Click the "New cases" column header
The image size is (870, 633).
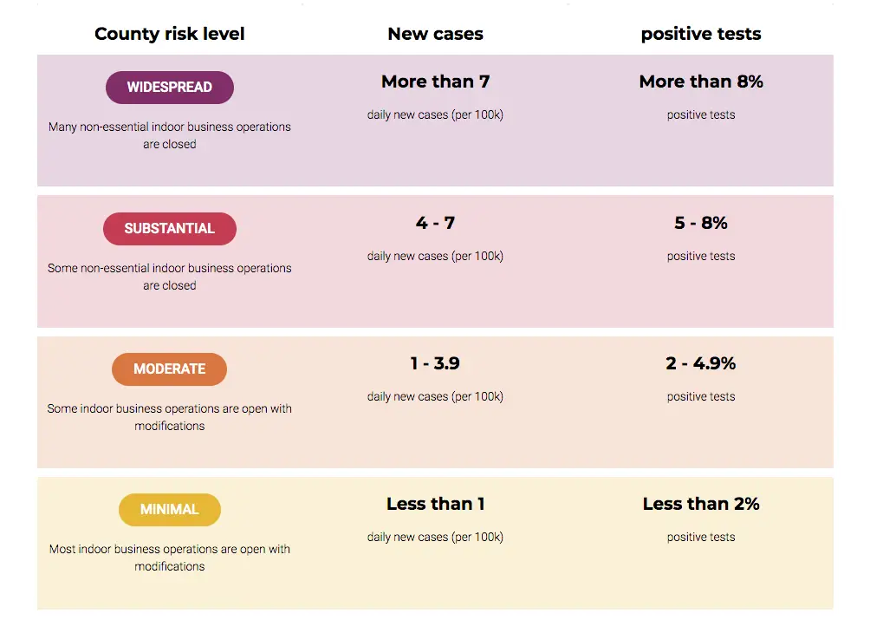click(x=435, y=35)
